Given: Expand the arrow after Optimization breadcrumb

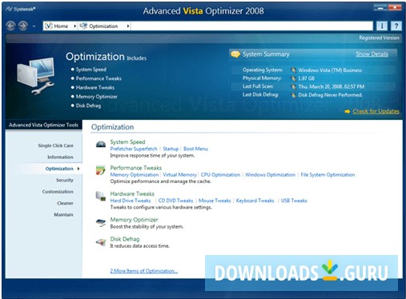Looking at the screenshot, I should [x=128, y=26].
